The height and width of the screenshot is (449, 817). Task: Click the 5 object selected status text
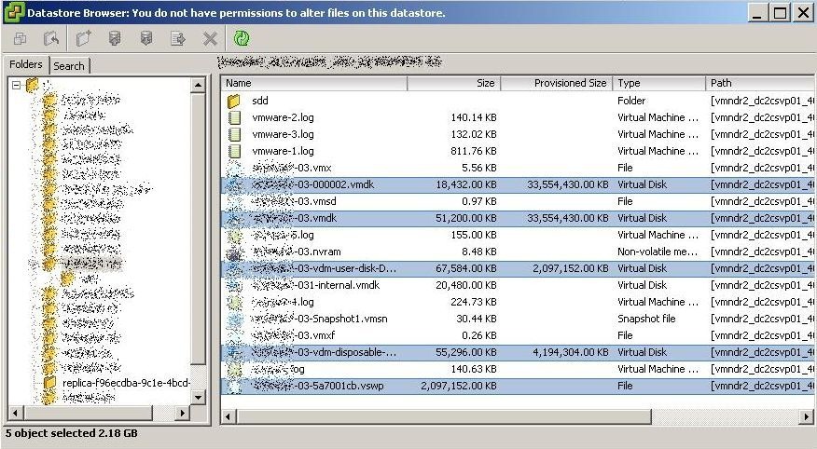tap(72, 433)
